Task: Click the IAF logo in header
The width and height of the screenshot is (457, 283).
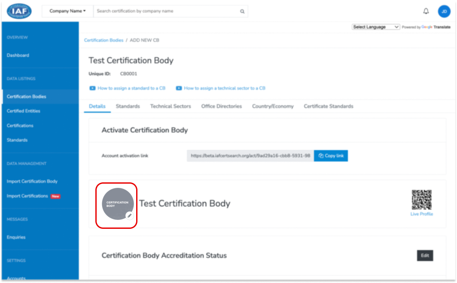Action: click(x=19, y=11)
